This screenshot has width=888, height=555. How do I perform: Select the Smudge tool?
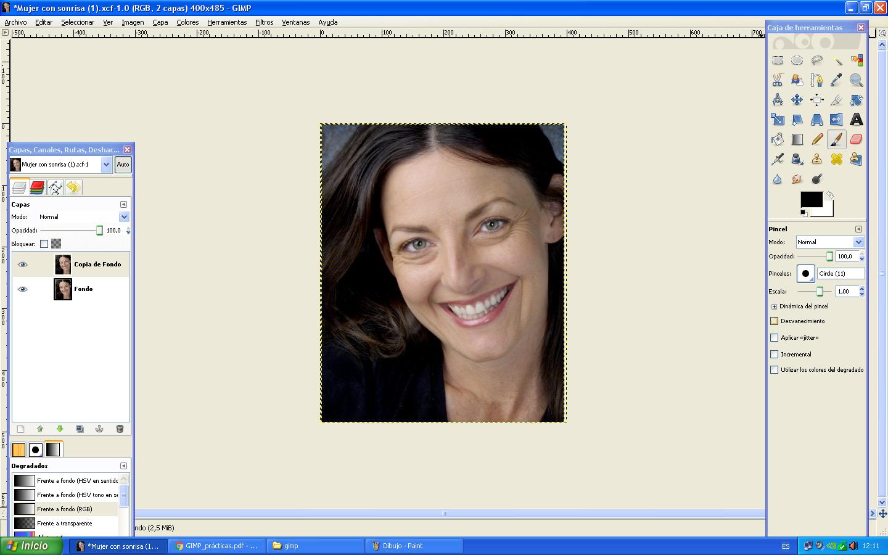click(797, 179)
